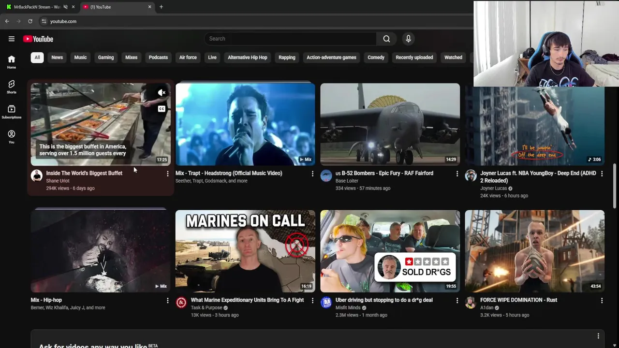Open A1dan channel avatar

click(x=471, y=303)
